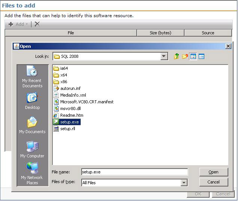Open My Documents in sidebar
The height and width of the screenshot is (201, 238).
[x=32, y=125]
